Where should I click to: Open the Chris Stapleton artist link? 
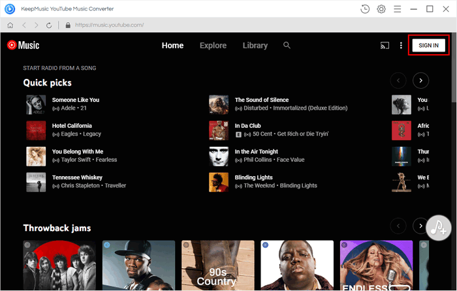pos(80,185)
